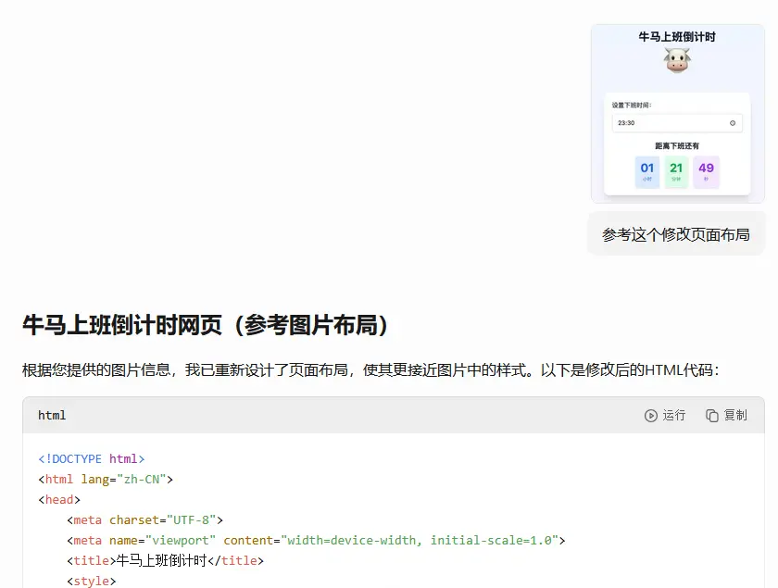This screenshot has height=588, width=778.
Task: Click the green 21 minutes box in thumbnail
Action: pyautogui.click(x=676, y=172)
